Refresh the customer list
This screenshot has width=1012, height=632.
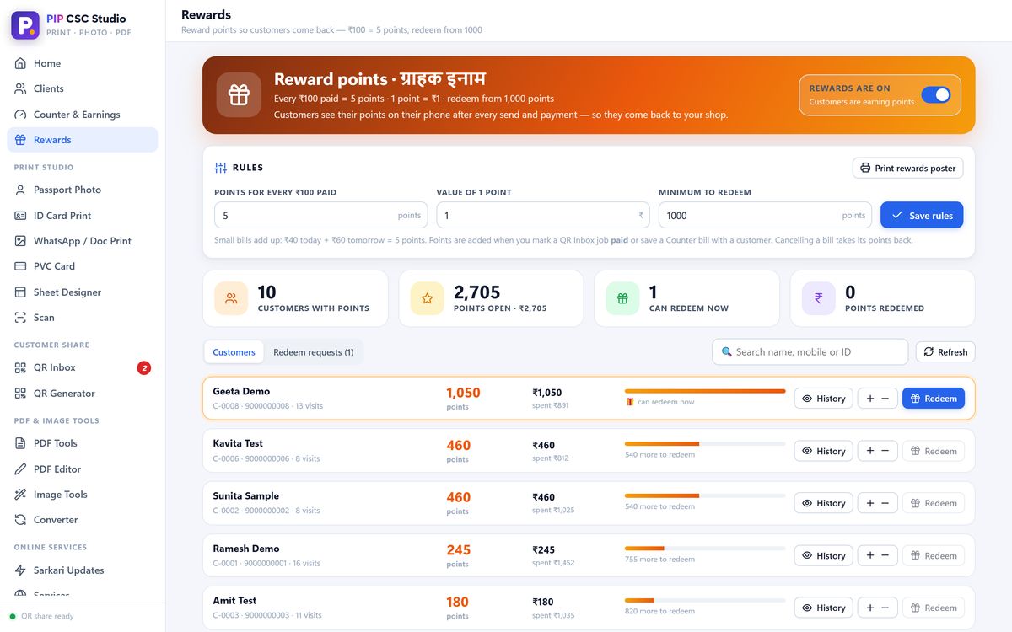point(945,352)
